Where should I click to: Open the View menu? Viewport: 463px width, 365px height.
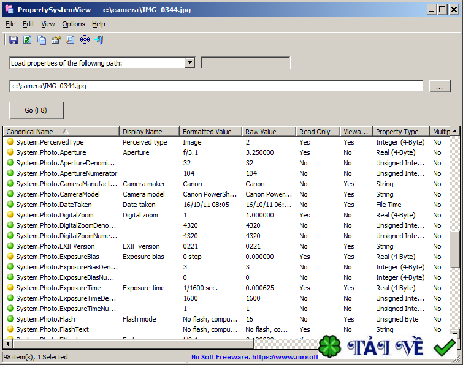tap(48, 24)
